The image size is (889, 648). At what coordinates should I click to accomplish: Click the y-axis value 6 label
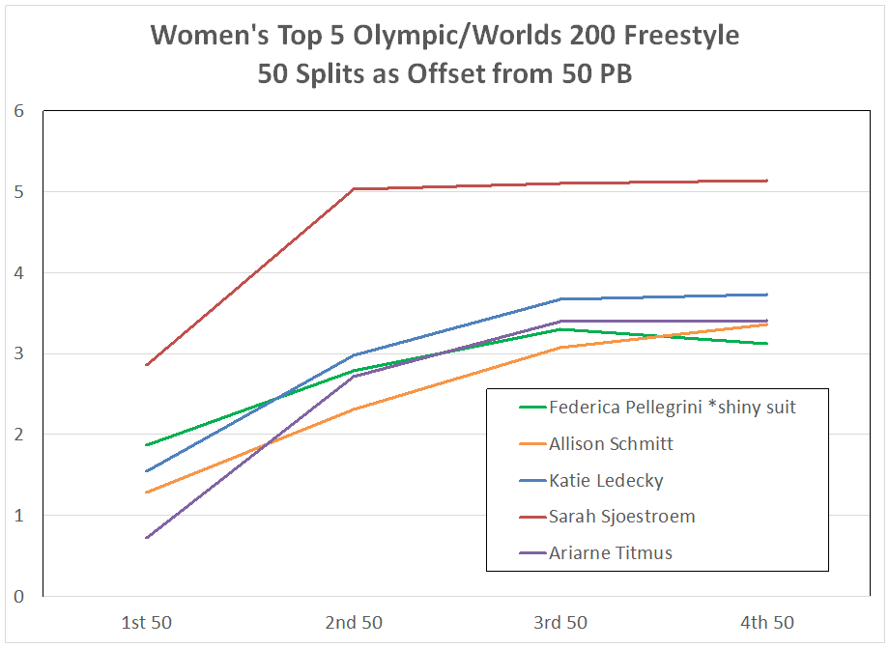point(18,111)
